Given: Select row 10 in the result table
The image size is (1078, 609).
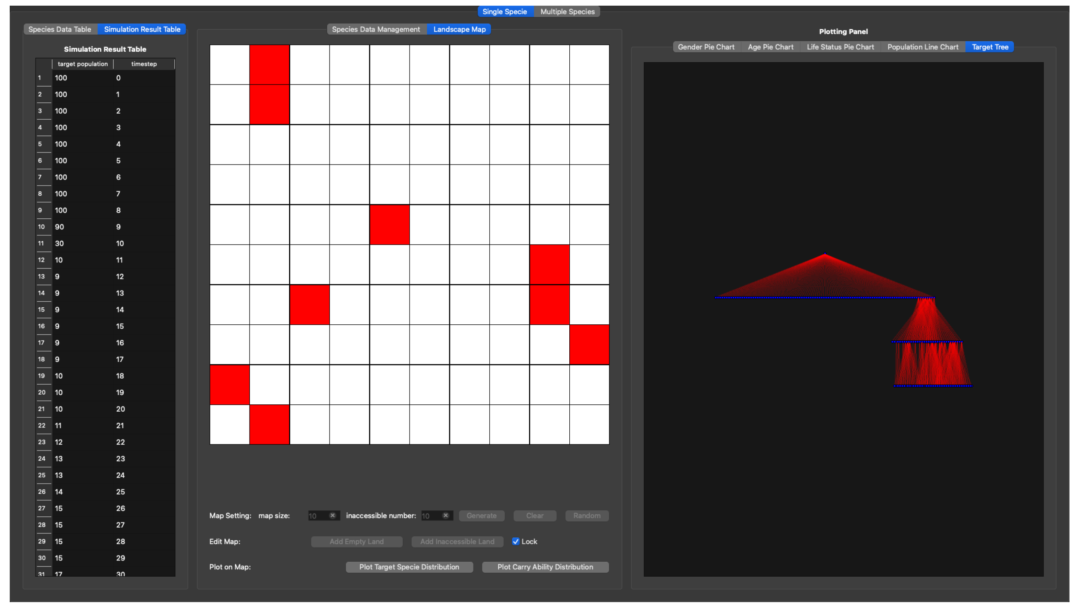Looking at the screenshot, I should (x=41, y=227).
